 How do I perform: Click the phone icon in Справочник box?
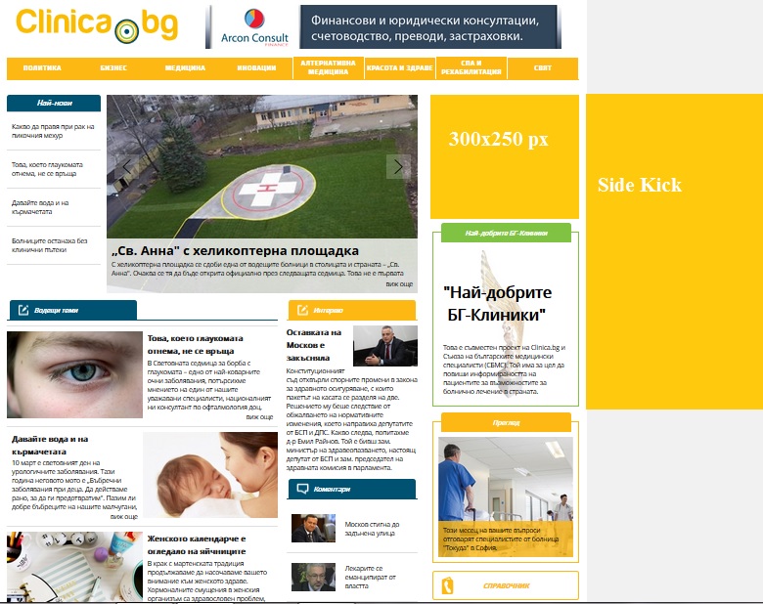pyautogui.click(x=447, y=585)
